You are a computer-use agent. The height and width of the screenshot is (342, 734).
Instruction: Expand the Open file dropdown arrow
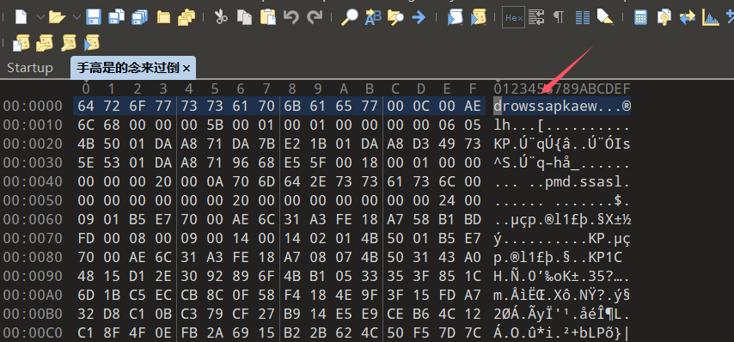click(76, 18)
